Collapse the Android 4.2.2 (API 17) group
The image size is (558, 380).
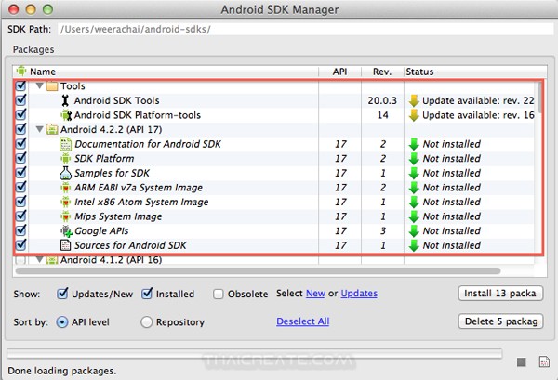(x=39, y=129)
